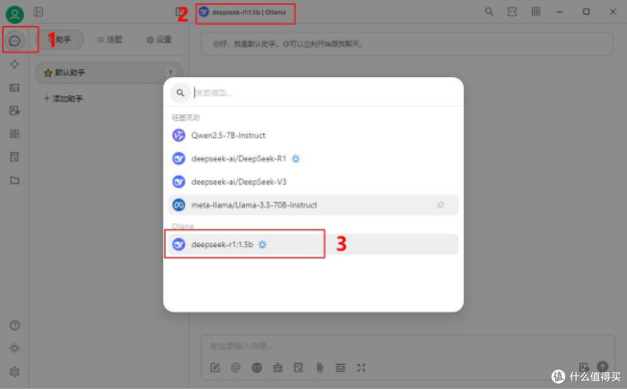Collapse the assistants side panel

pyautogui.click(x=38, y=12)
